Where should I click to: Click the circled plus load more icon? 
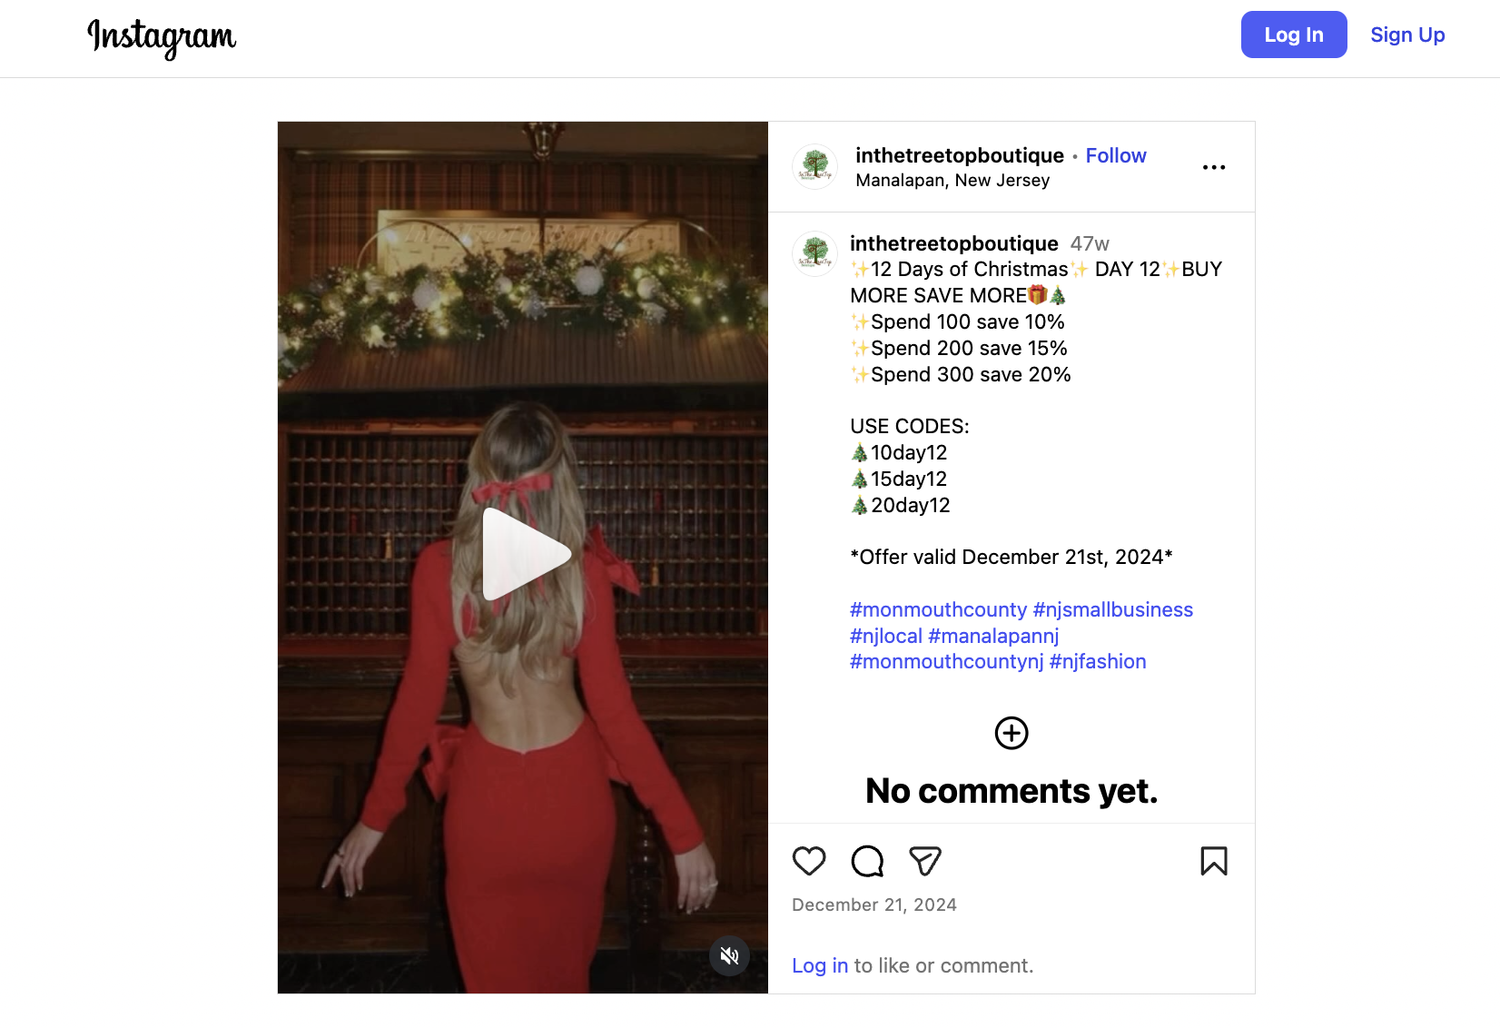coord(1012,733)
